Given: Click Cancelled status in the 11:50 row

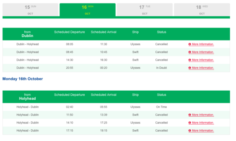Looking at the screenshot, I should pyautogui.click(x=162, y=115).
